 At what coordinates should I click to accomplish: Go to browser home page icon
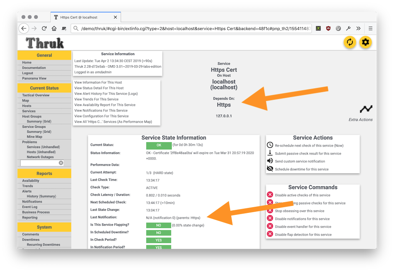pos(54,28)
